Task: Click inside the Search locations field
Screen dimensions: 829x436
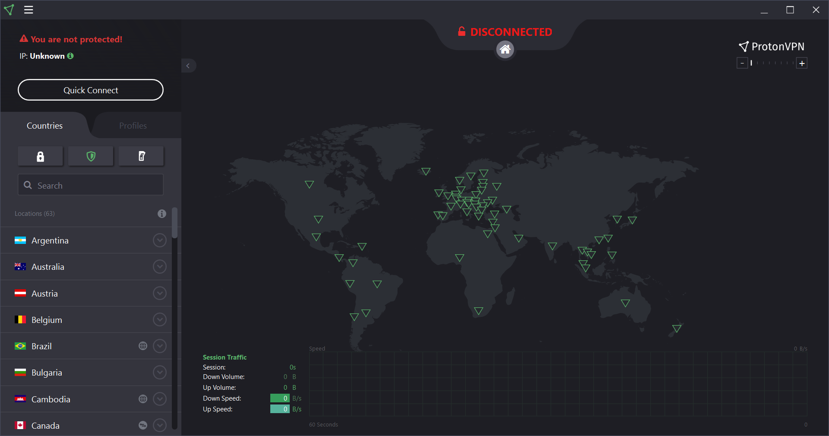Action: [90, 185]
